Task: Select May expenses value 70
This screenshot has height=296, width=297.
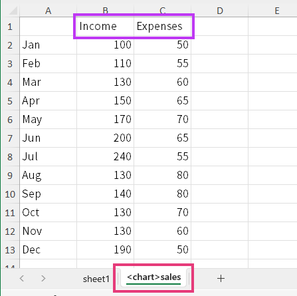Action: pos(163,120)
